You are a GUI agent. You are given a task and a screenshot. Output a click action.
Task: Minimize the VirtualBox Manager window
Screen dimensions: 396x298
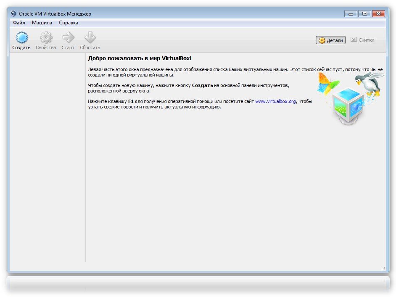351,13
